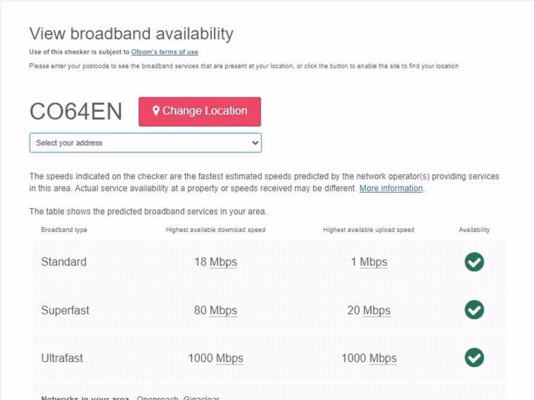Screen dimensions: 534x400
Task: Click the 'Highest available upload speed' header
Action: (x=369, y=230)
